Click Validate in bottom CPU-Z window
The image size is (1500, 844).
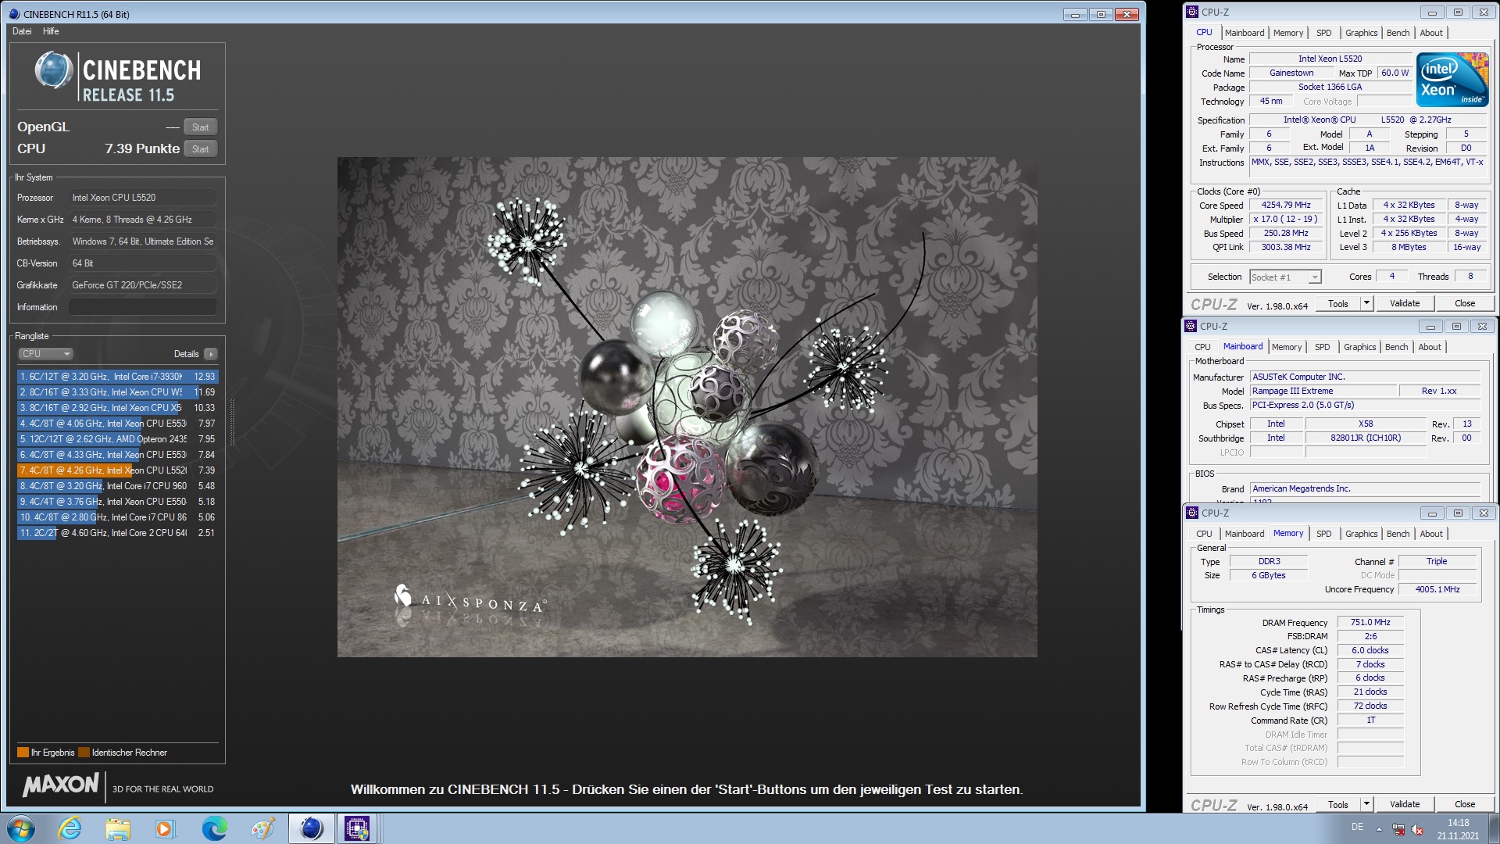[1405, 805]
